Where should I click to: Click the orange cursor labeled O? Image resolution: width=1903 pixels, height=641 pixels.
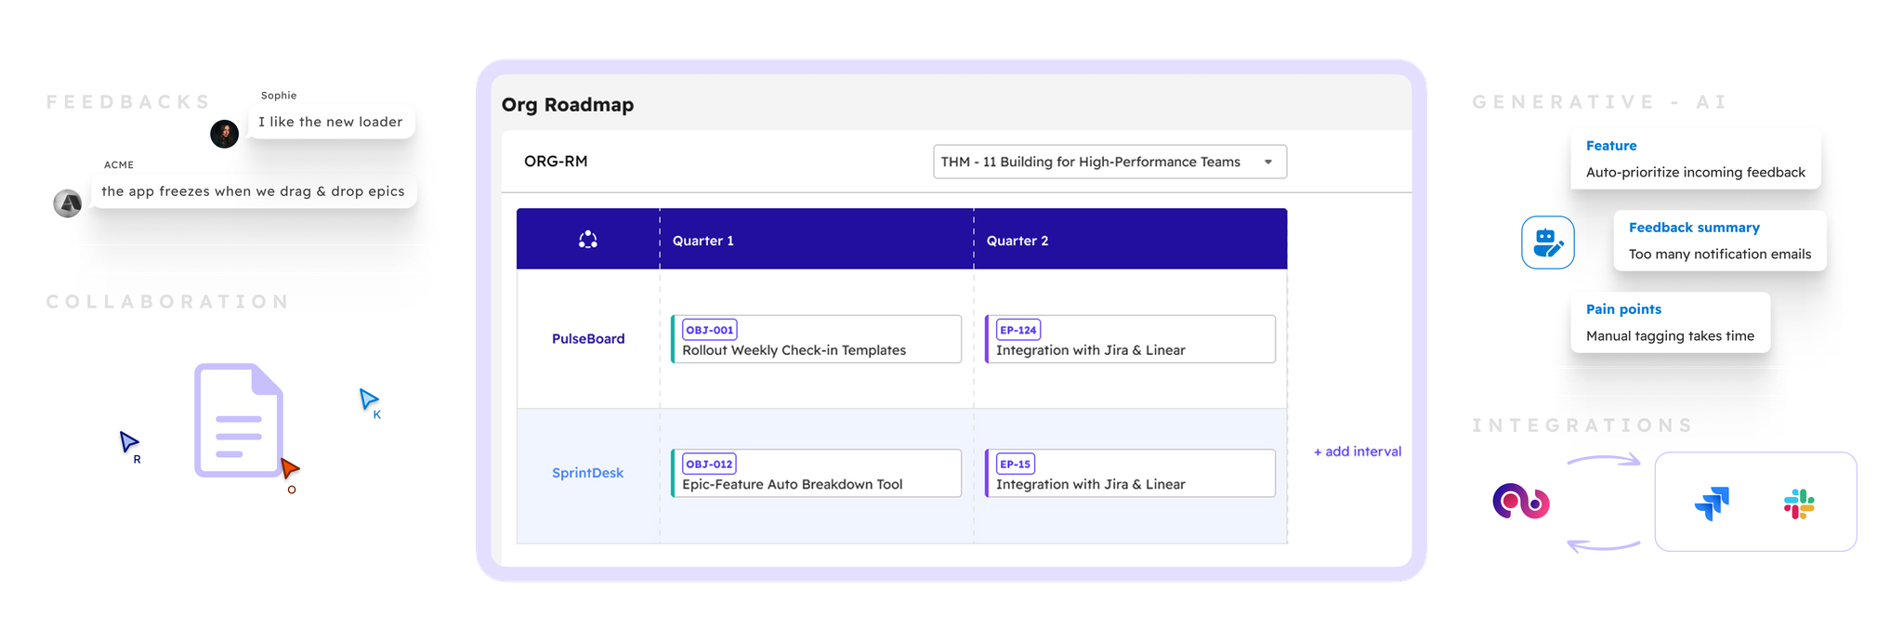click(290, 468)
